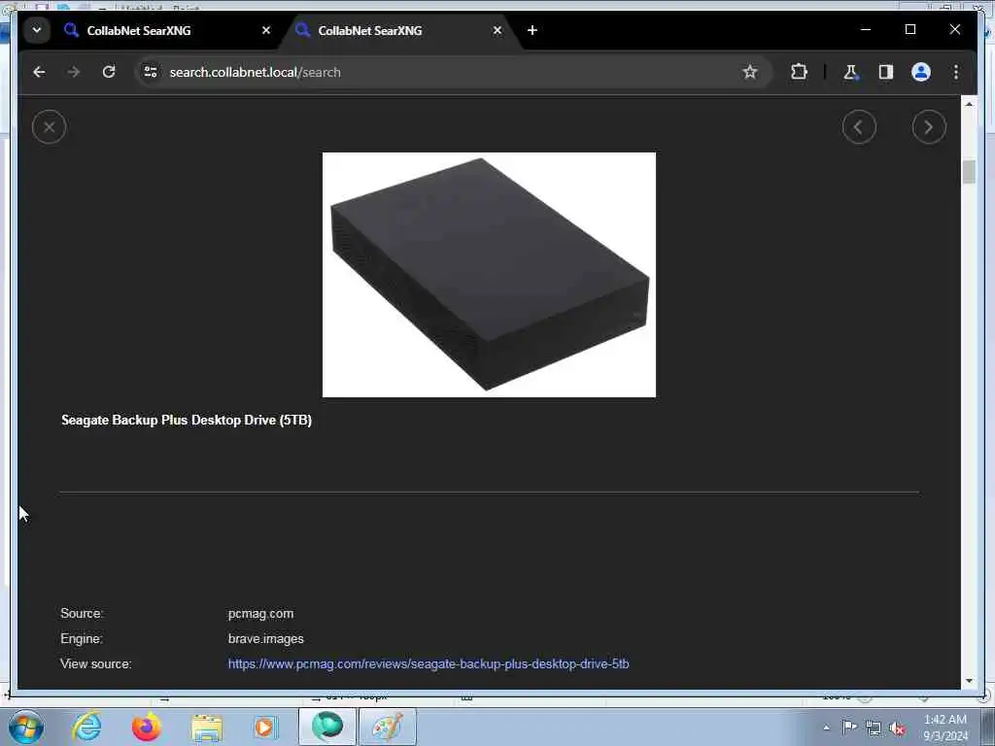Toggle the browser side panel

(886, 72)
